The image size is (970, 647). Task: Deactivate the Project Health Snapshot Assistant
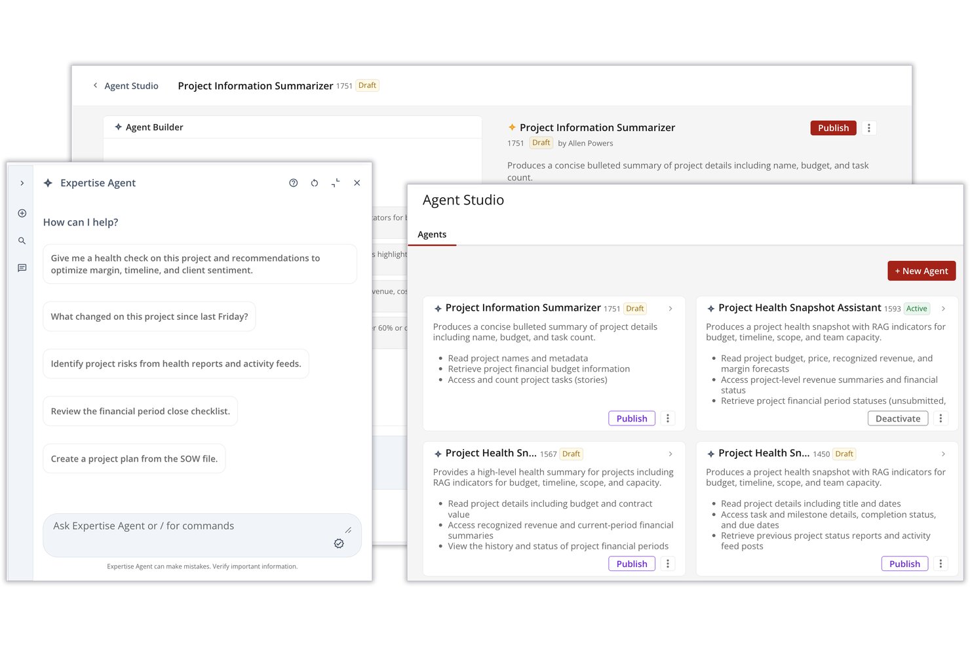click(898, 418)
